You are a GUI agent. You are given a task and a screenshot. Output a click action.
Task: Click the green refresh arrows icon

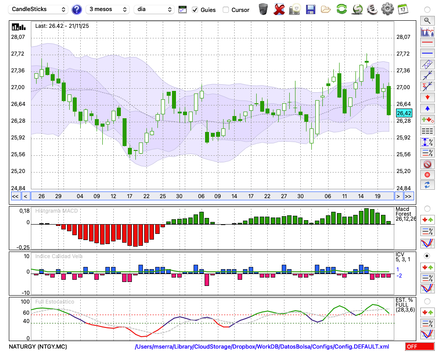point(341,9)
